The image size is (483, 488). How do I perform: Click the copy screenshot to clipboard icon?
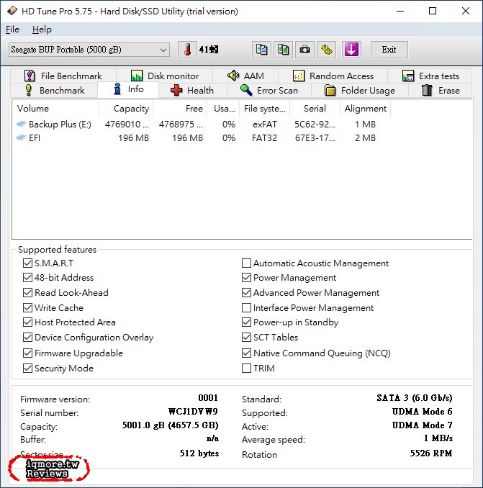pyautogui.click(x=284, y=50)
